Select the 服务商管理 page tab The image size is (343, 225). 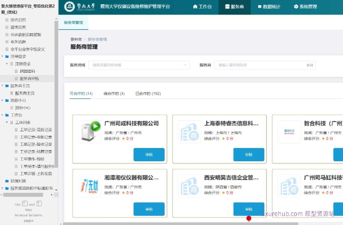coord(73,23)
